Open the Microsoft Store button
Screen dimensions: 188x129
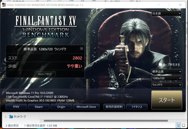[86, 107]
